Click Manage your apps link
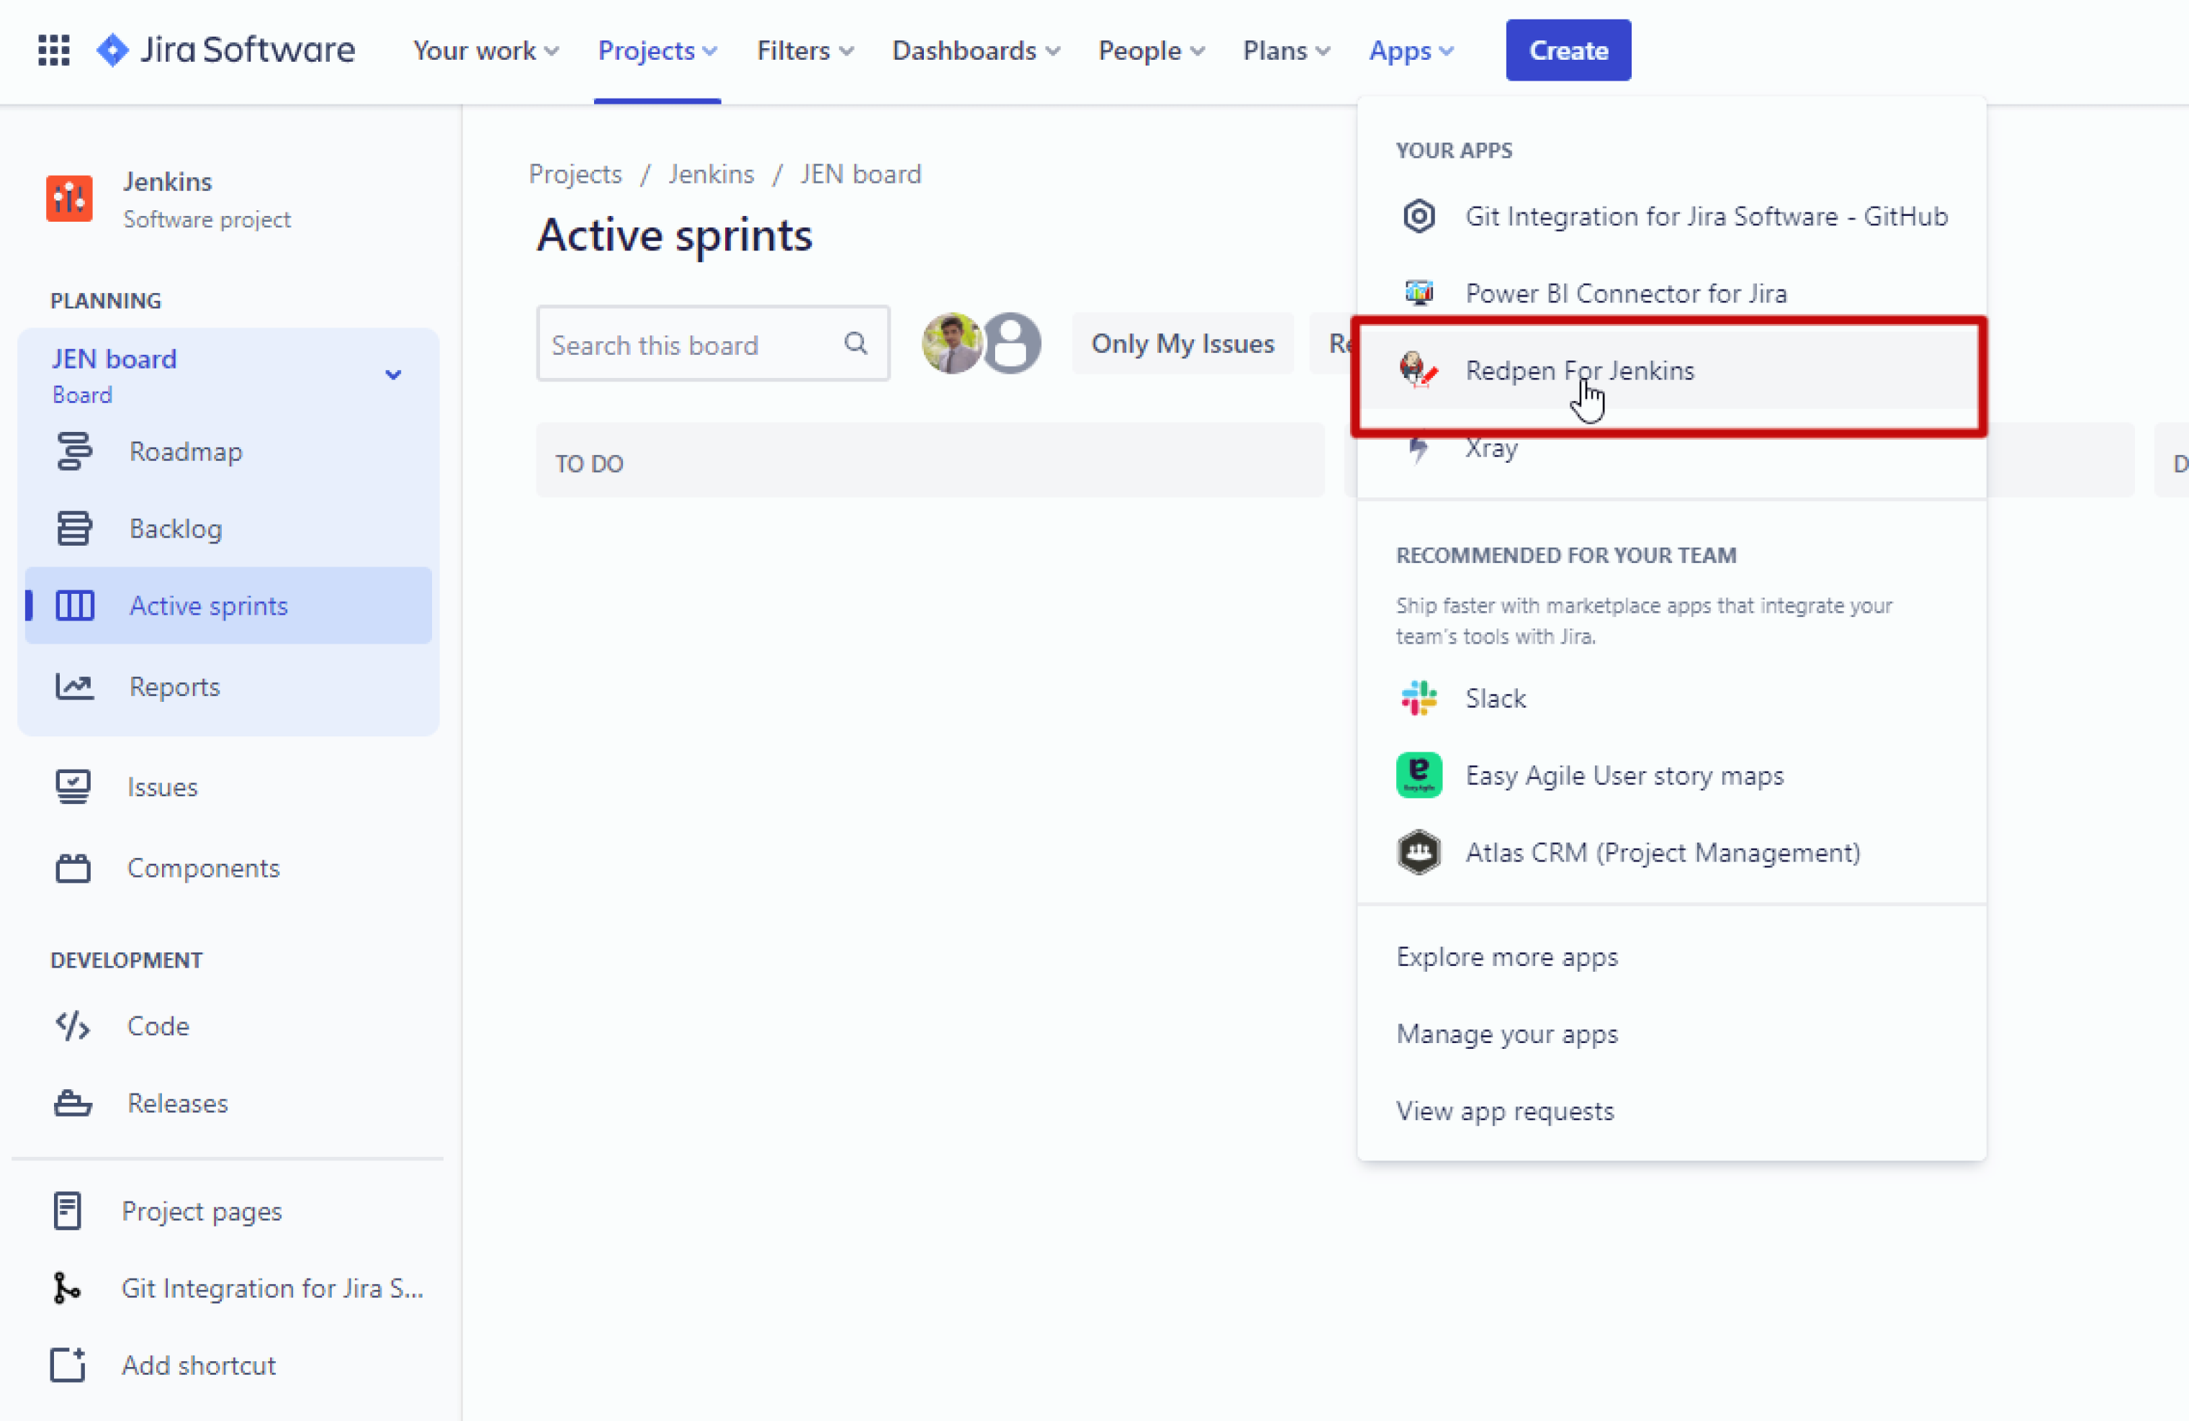The height and width of the screenshot is (1421, 2189). pyautogui.click(x=1506, y=1034)
